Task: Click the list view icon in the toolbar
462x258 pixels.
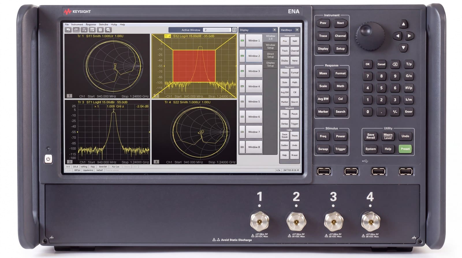Action: pyautogui.click(x=100, y=30)
